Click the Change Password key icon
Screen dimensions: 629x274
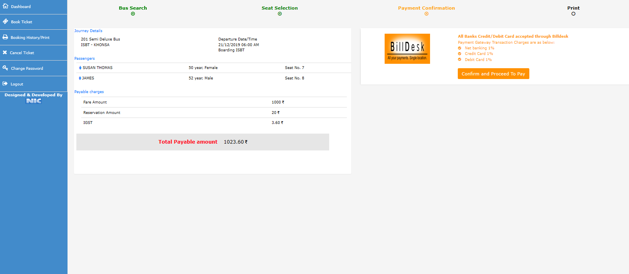5,68
